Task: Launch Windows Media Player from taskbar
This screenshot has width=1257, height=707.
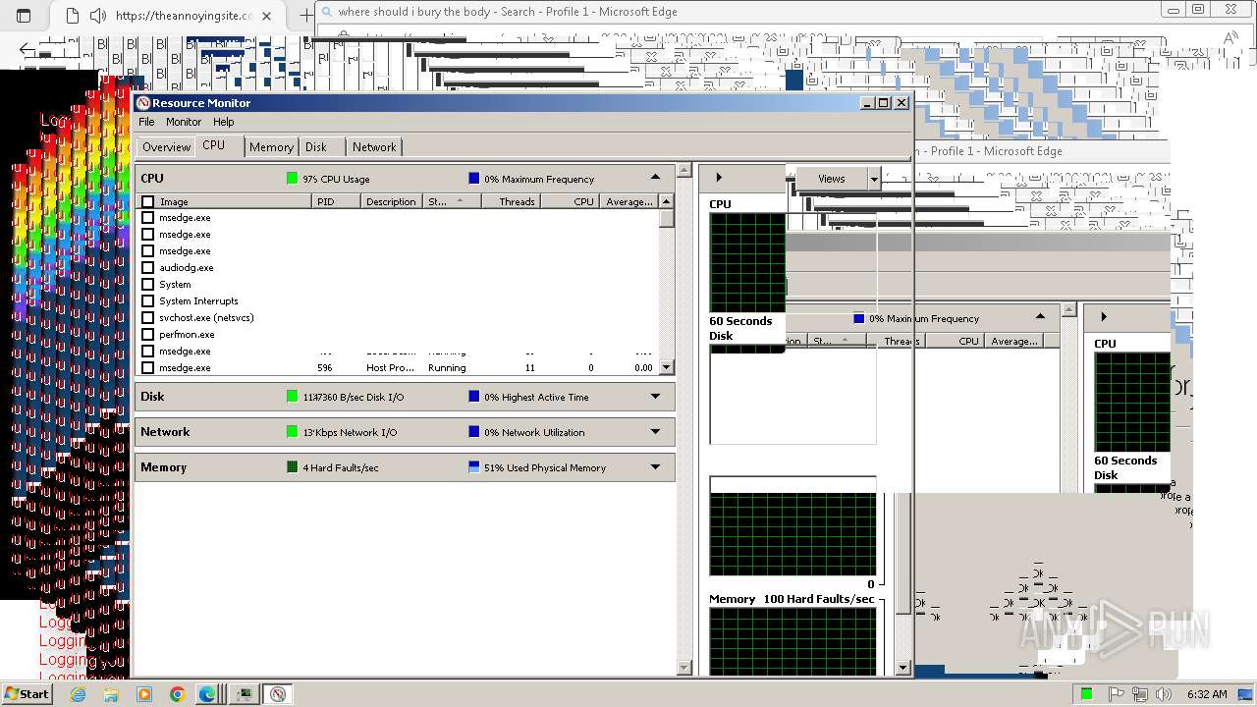Action: click(144, 694)
